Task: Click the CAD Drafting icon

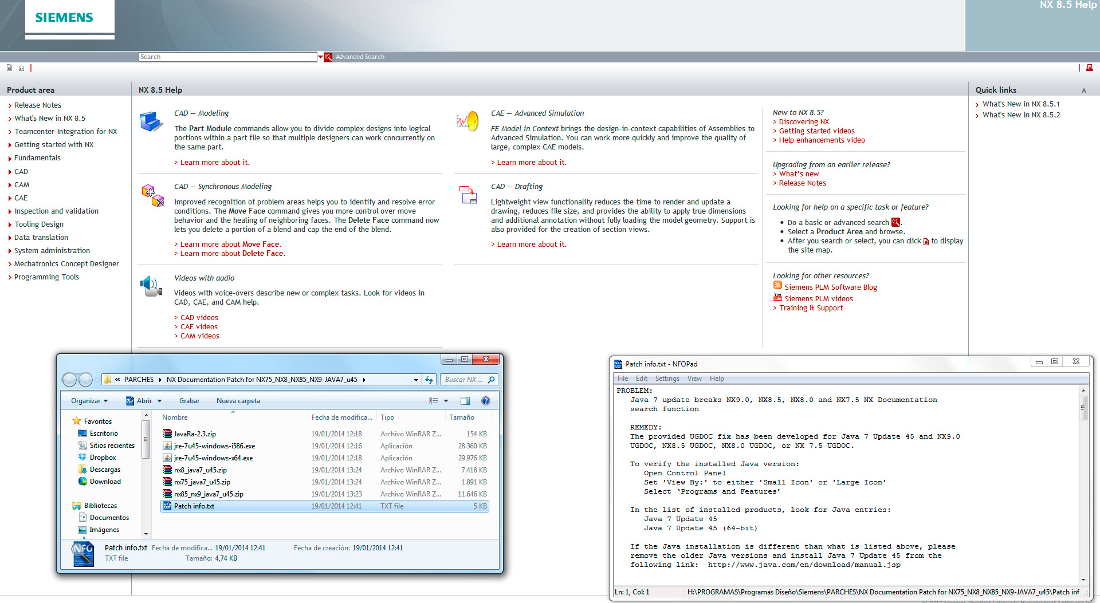Action: click(469, 195)
